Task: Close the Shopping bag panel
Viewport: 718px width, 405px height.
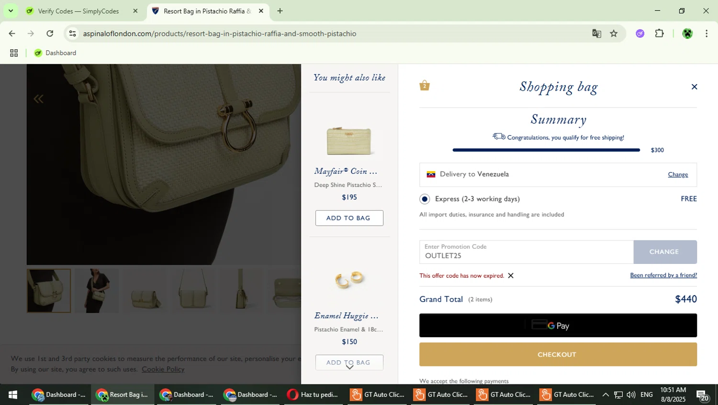Action: (694, 87)
